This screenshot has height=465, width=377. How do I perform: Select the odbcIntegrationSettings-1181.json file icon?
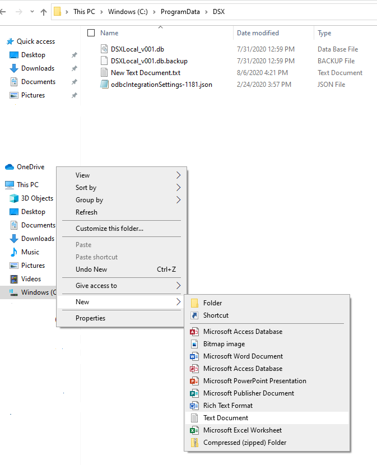point(104,84)
